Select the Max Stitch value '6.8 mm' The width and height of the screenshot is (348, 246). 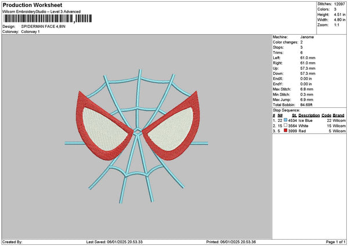pos(306,89)
